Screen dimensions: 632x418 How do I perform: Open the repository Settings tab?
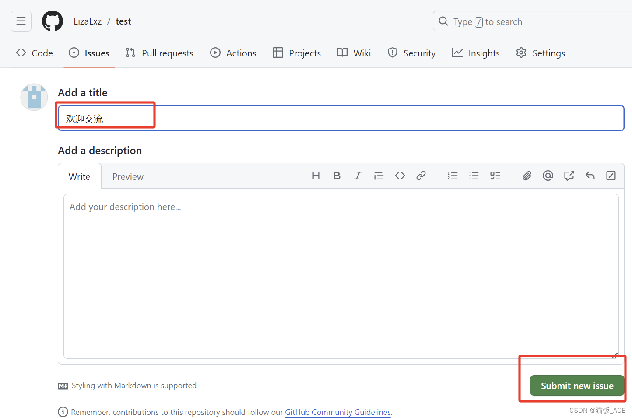coord(541,53)
